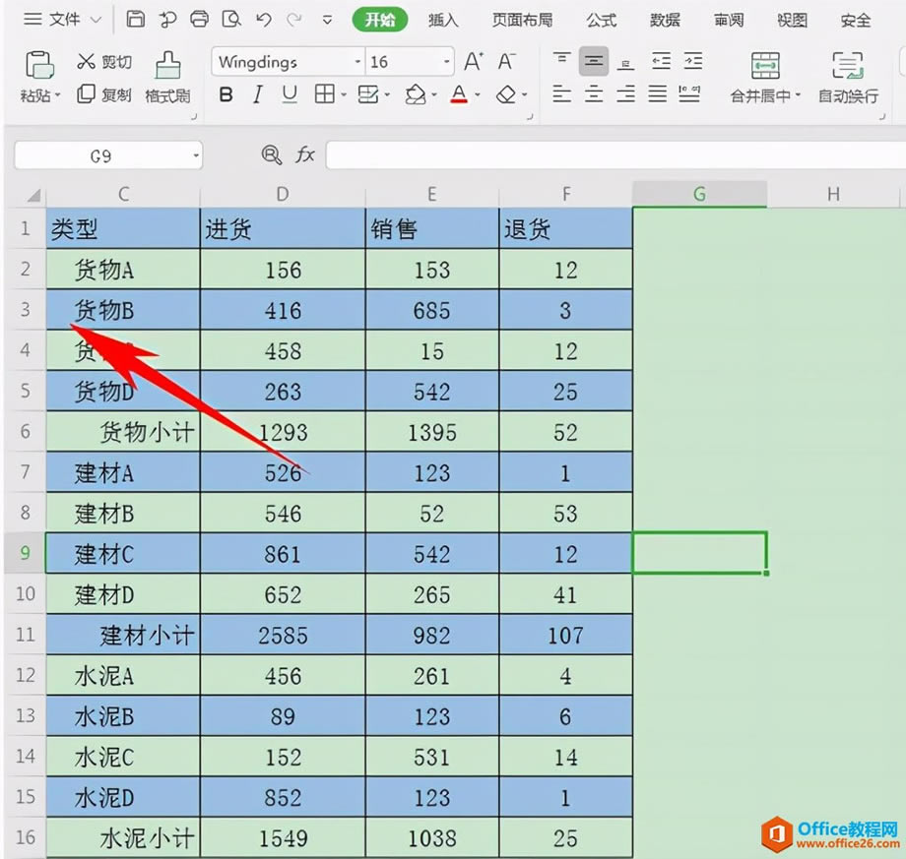This screenshot has height=859, width=906.
Task: Decrease indent icon
Action: pos(661,61)
